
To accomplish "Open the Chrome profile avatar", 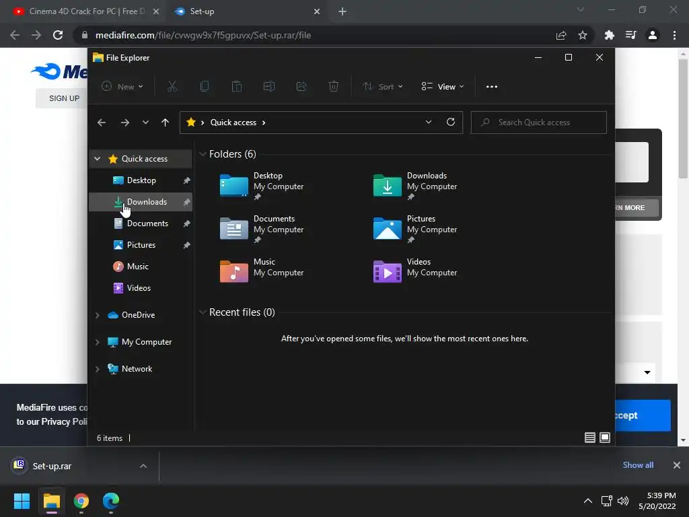I will 653,35.
